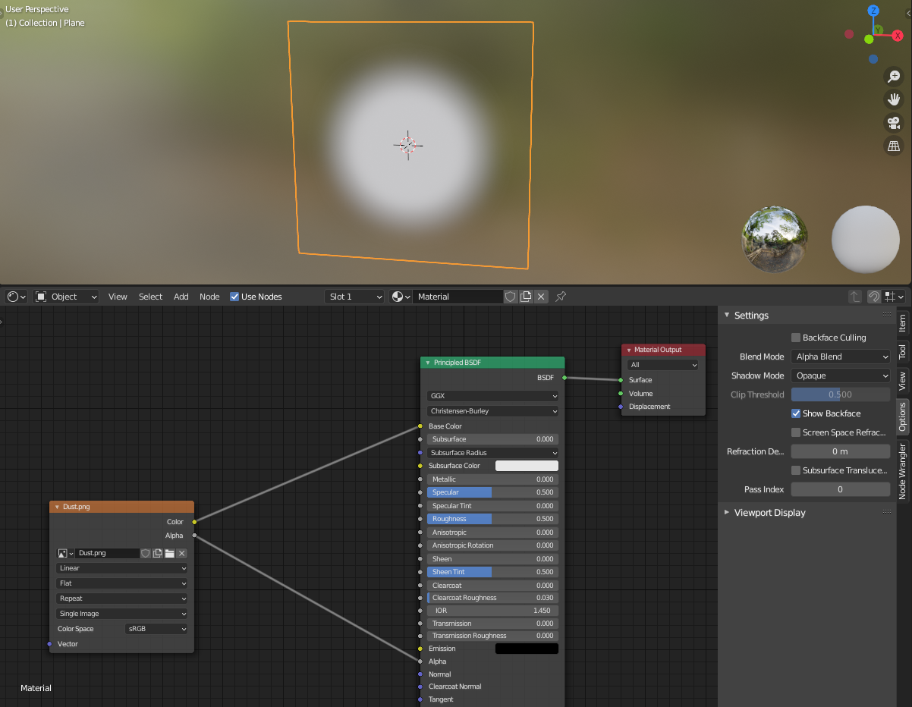This screenshot has width=912, height=707.
Task: Rename the material in the name field
Action: click(455, 297)
